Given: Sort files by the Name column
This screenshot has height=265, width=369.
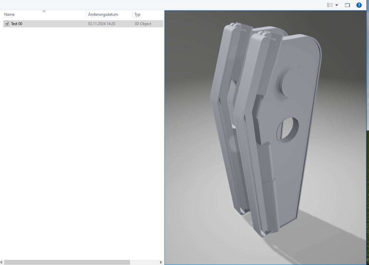Looking at the screenshot, I should coord(9,14).
